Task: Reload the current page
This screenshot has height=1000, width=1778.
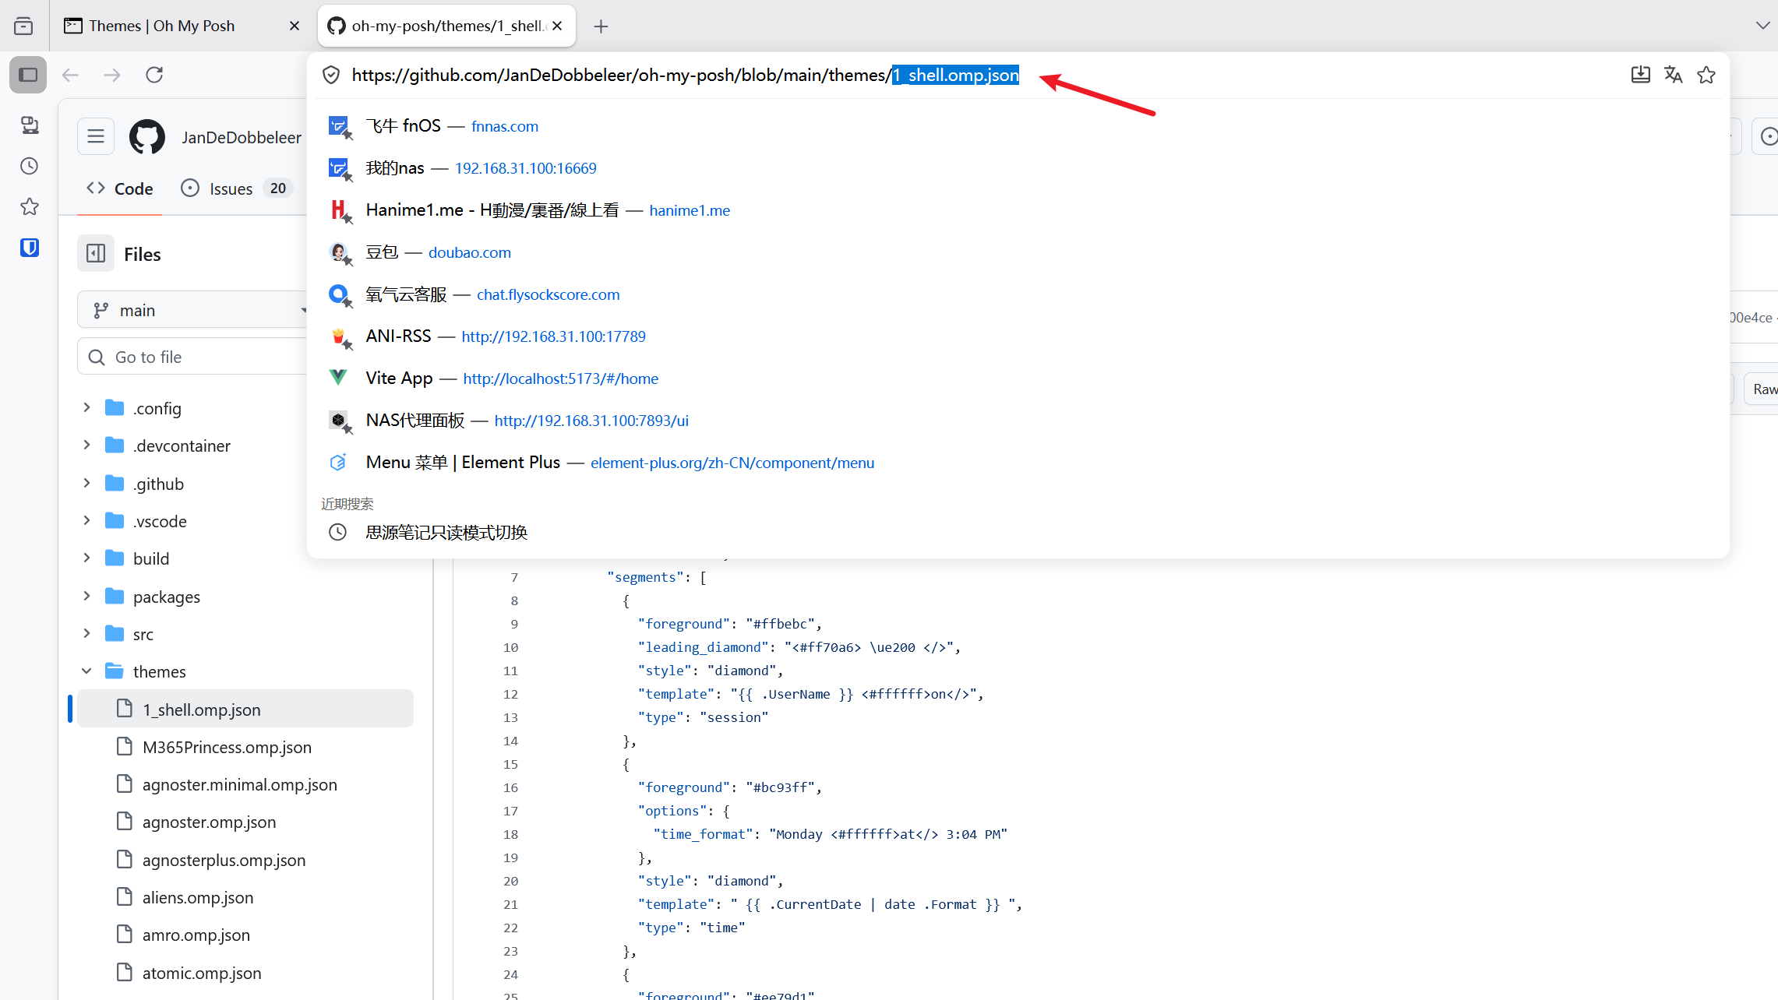Action: point(154,75)
